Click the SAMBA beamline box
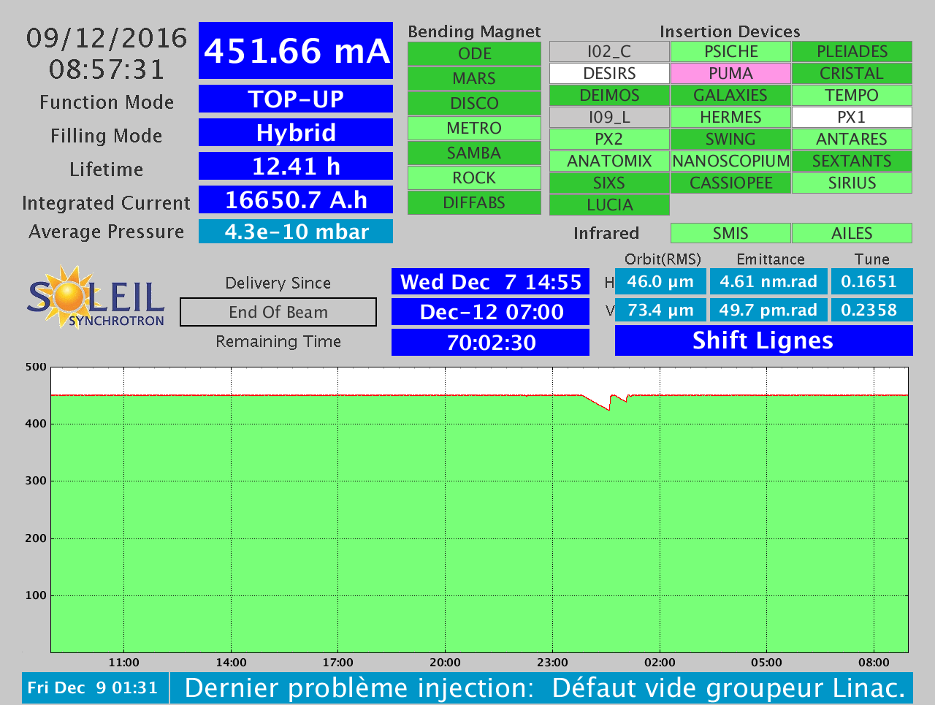The width and height of the screenshot is (935, 705). 474,153
